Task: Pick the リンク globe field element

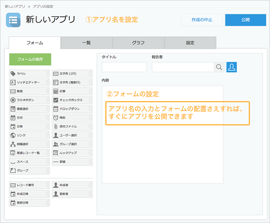Action: 29,135
